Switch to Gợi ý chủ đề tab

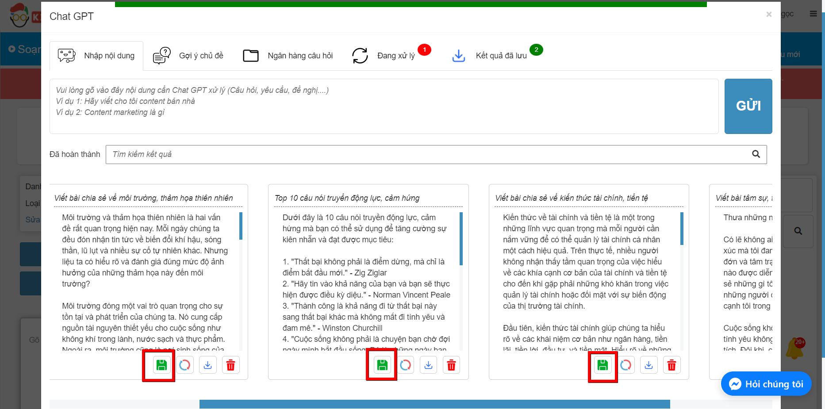click(x=188, y=56)
